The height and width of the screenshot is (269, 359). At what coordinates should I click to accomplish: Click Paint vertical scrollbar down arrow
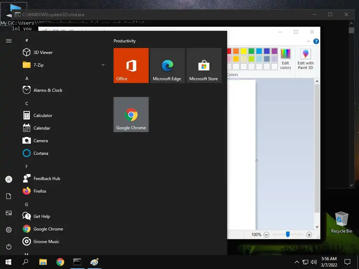[x=317, y=227]
